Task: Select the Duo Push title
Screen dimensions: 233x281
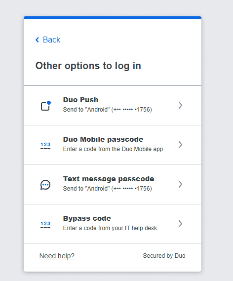Action: [80, 100]
